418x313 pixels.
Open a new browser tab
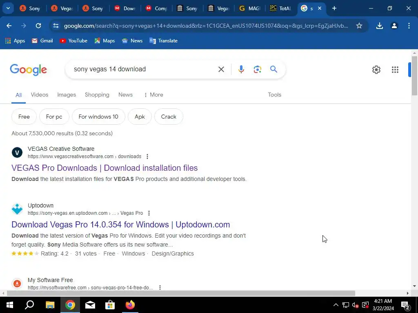tap(334, 8)
